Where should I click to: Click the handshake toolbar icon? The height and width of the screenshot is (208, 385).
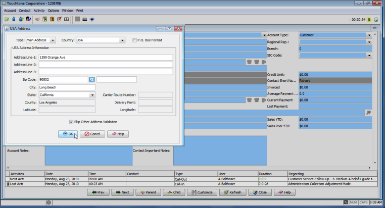click(37, 19)
